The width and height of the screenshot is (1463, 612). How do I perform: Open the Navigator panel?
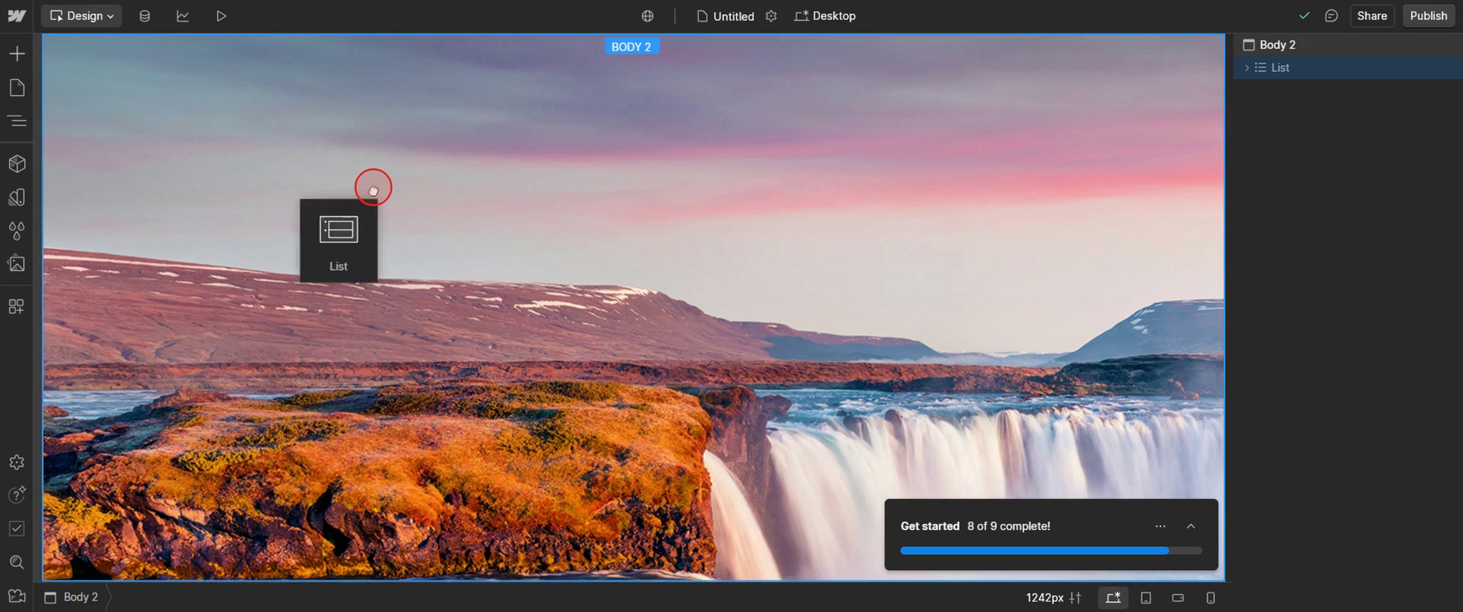pos(17,121)
